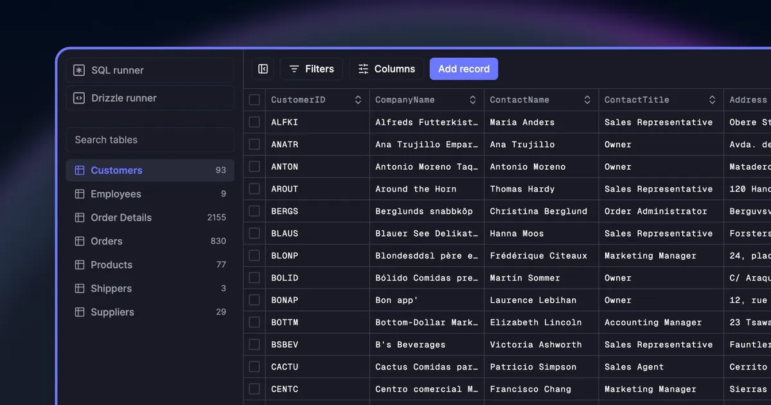The width and height of the screenshot is (771, 405).
Task: Click the Address column header
Action: pos(749,100)
